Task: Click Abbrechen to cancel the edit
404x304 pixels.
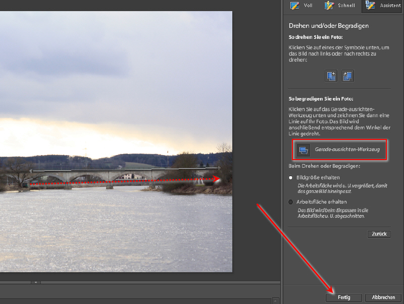Action: (x=383, y=297)
